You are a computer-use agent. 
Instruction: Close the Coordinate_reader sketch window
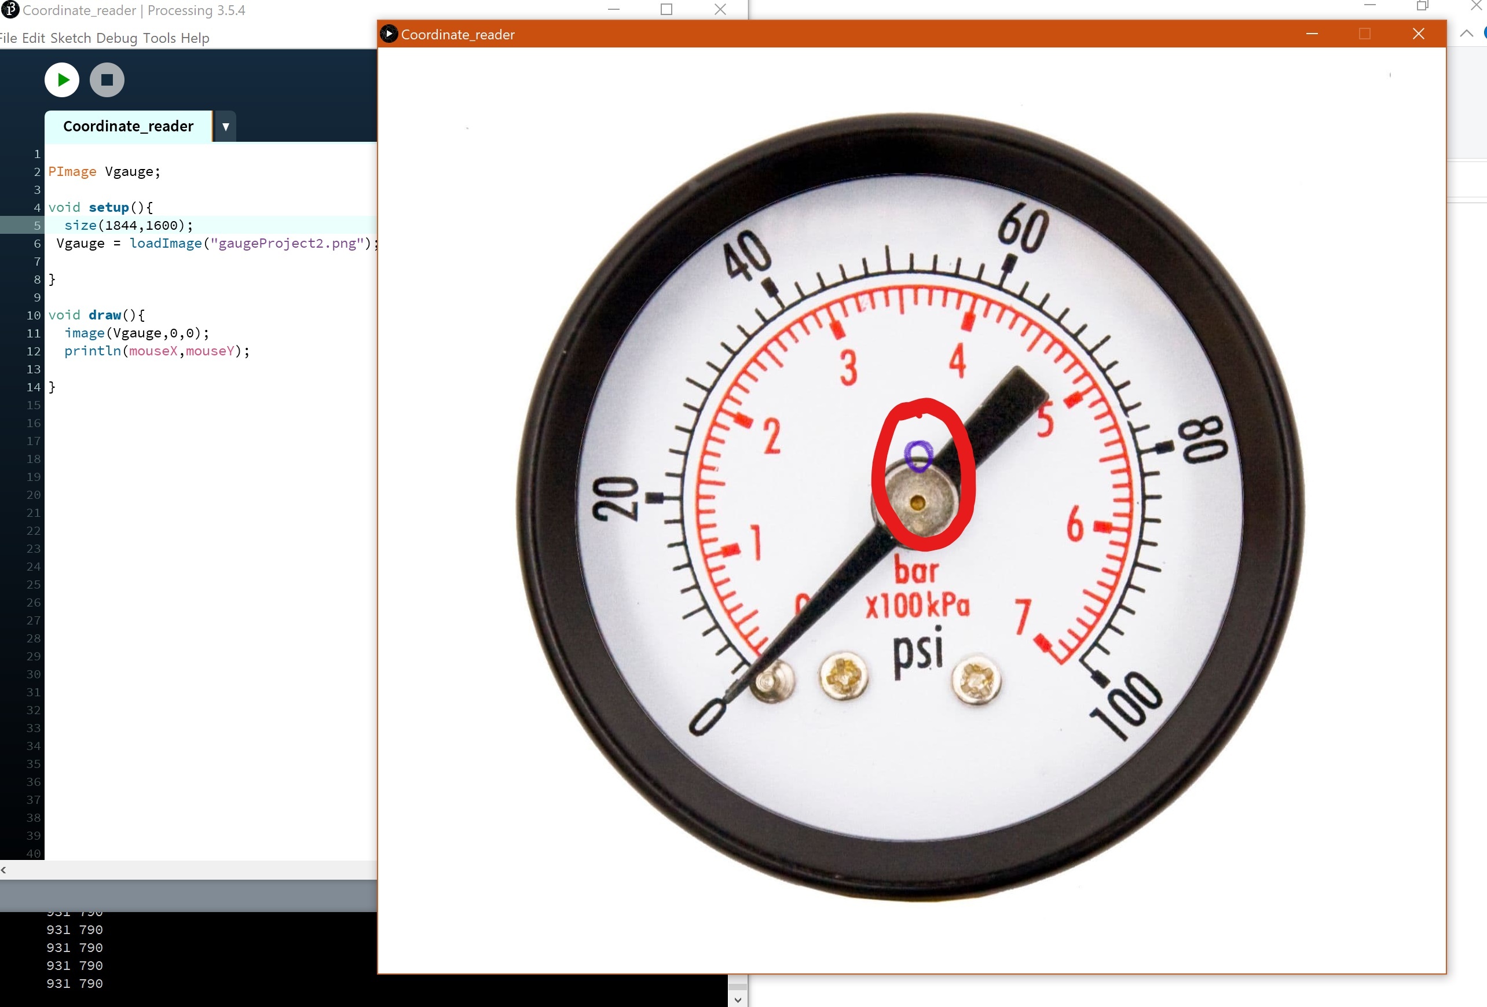click(x=1418, y=34)
